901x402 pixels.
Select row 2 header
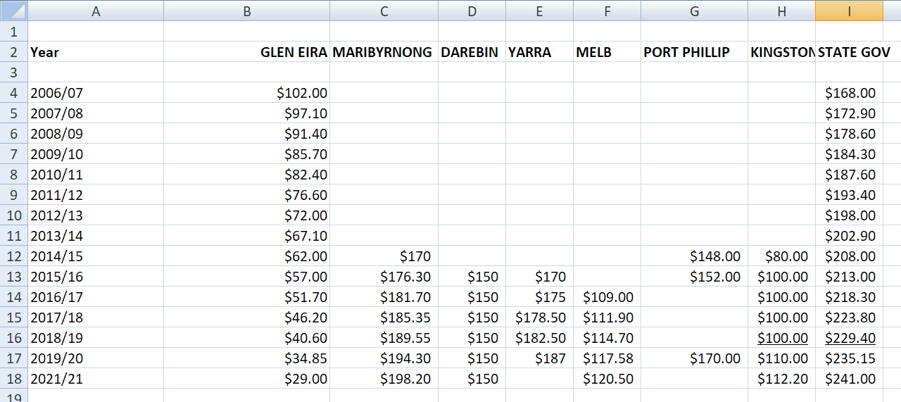click(x=13, y=52)
